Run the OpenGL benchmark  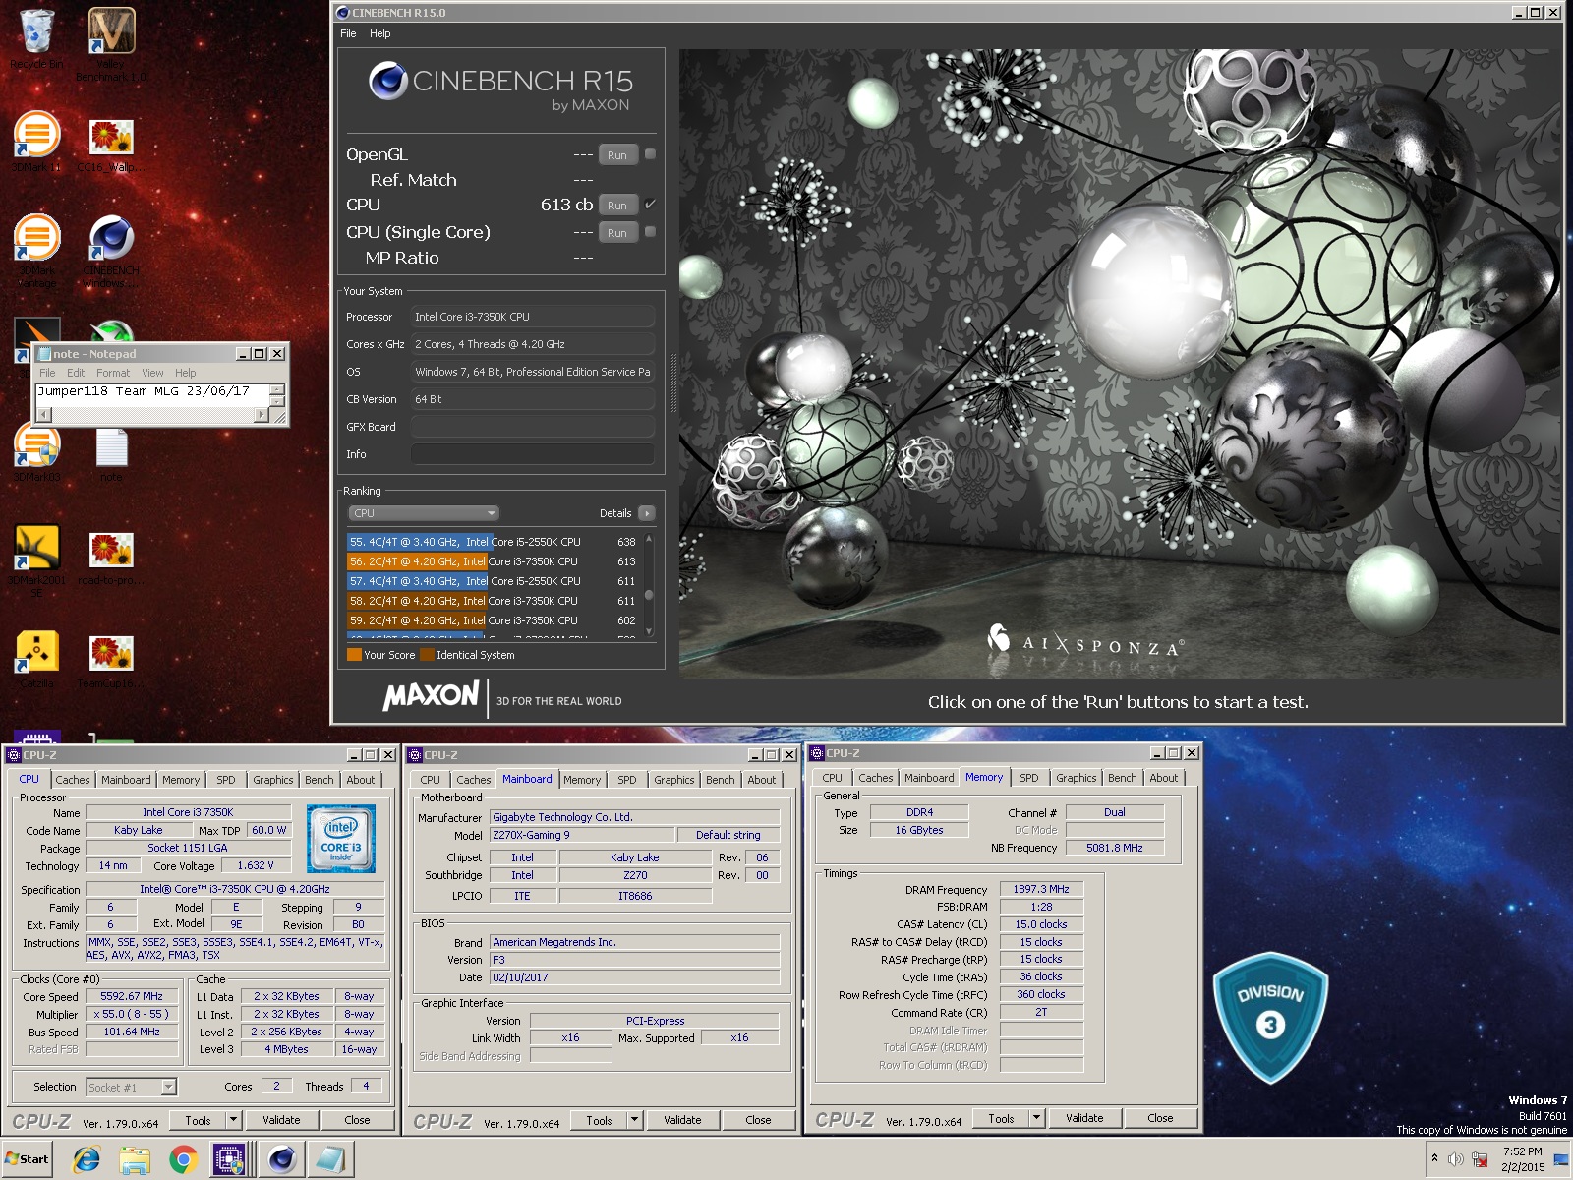pos(617,155)
